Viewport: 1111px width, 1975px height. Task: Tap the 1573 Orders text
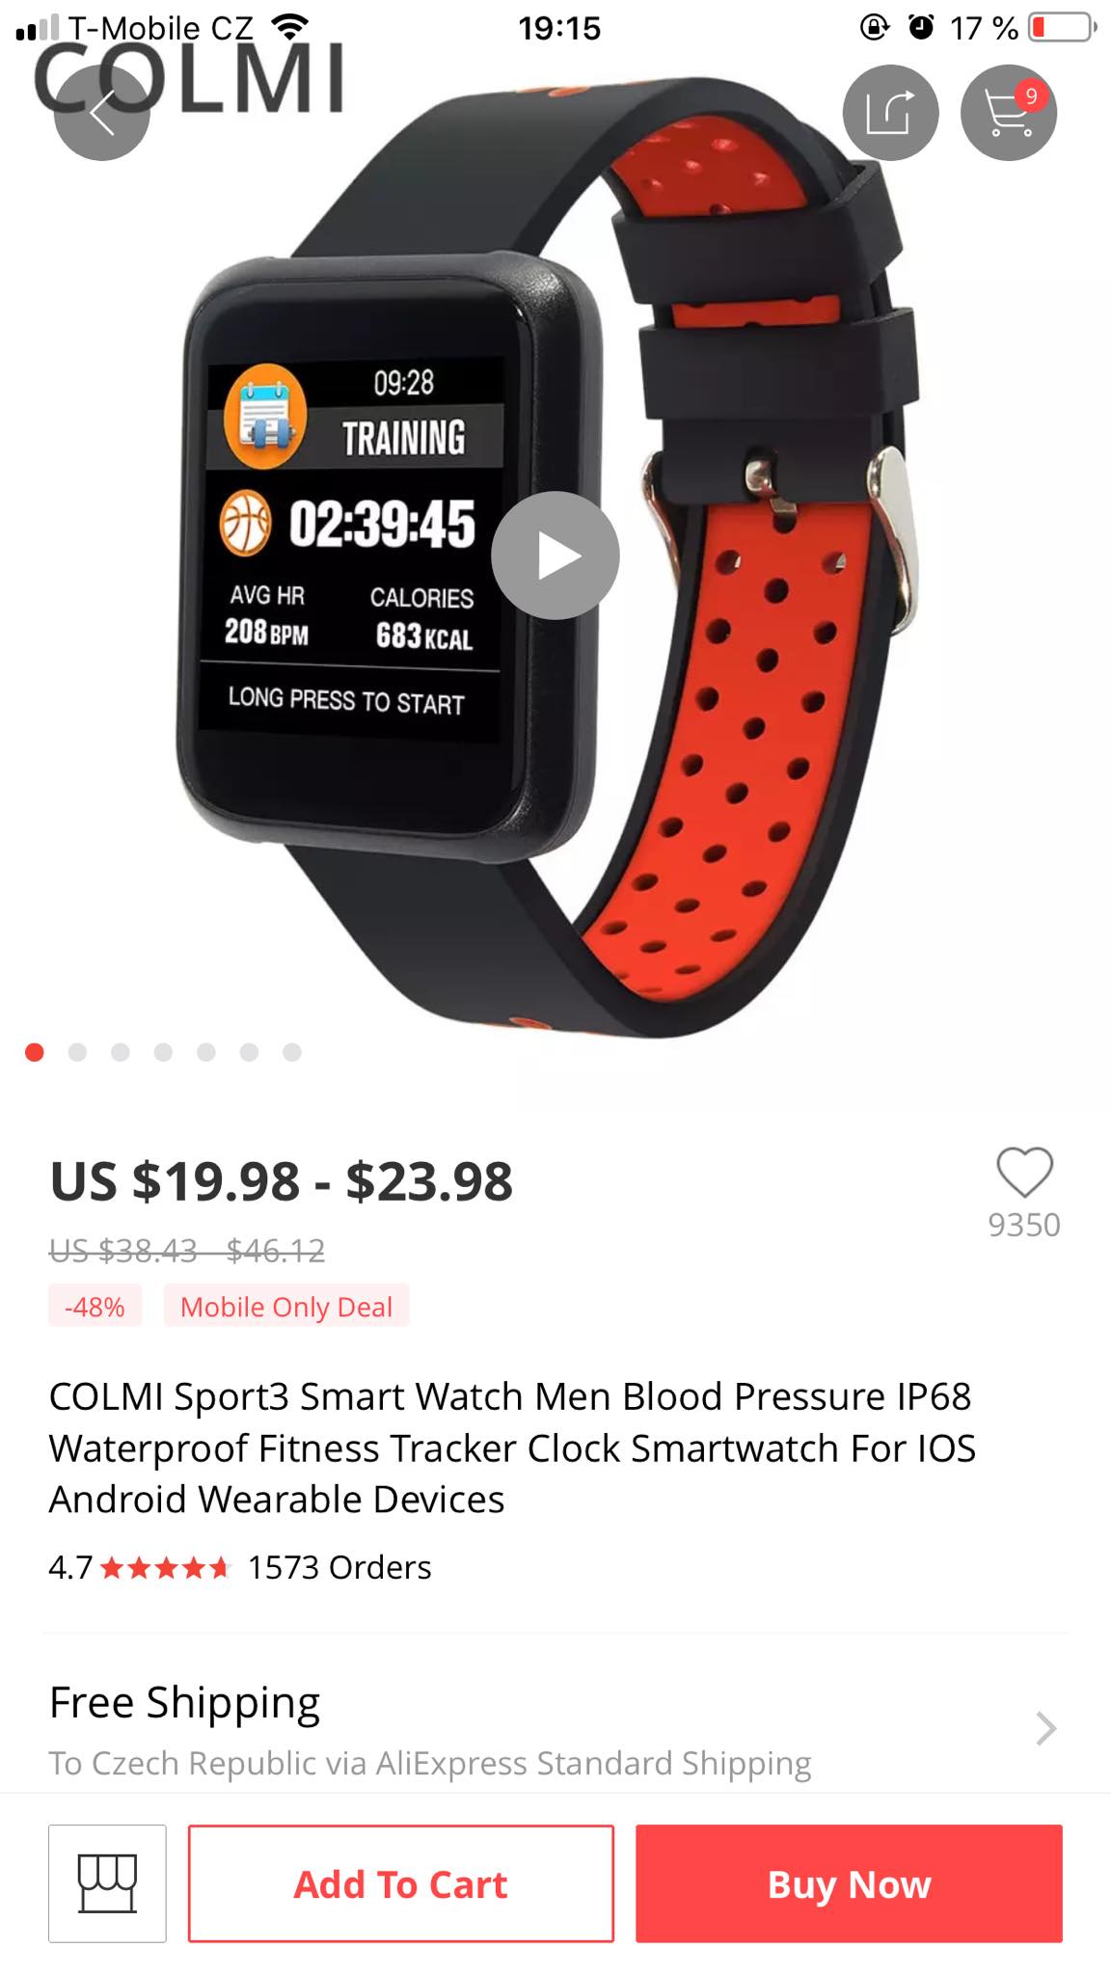click(339, 1567)
